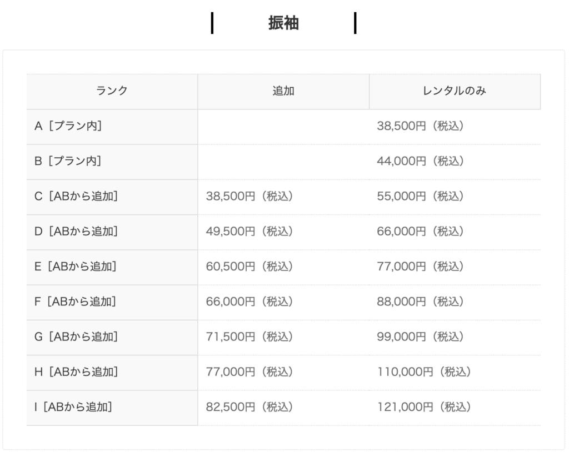Click the 49,500円 additional fee cell
Image resolution: width=569 pixels, height=452 pixels.
click(x=249, y=231)
